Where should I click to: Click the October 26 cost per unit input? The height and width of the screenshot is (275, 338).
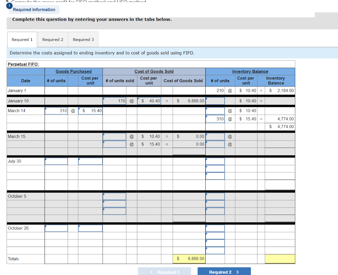point(90,228)
